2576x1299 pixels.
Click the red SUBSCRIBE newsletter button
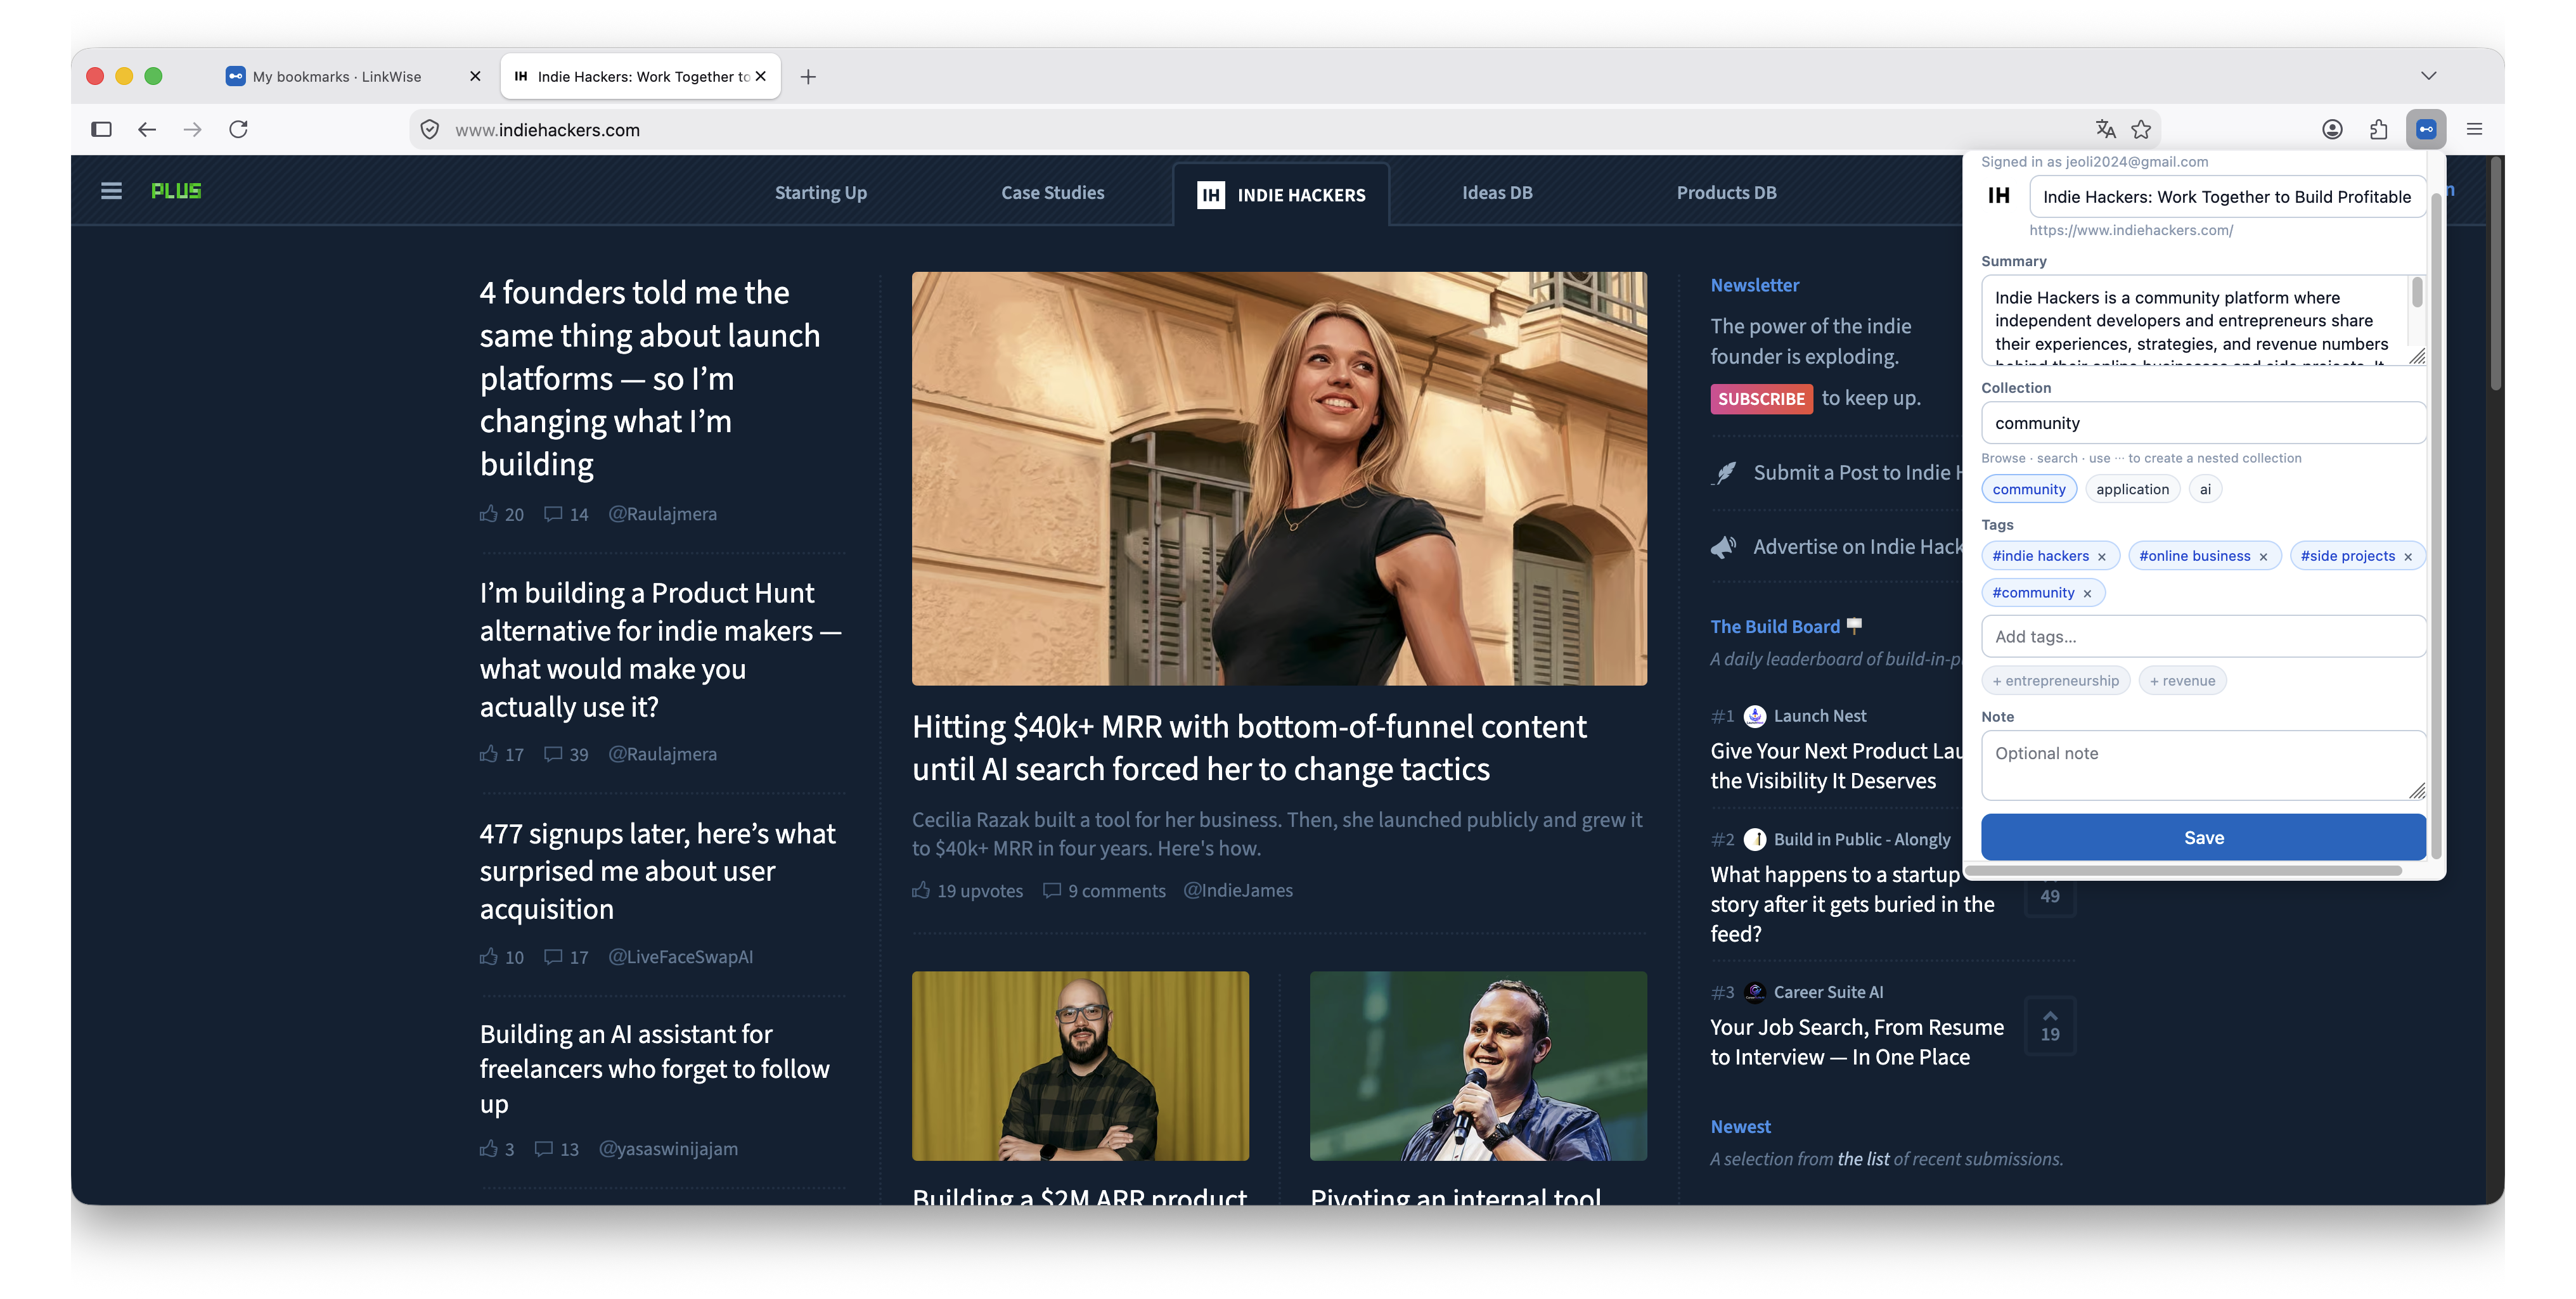click(x=1761, y=399)
